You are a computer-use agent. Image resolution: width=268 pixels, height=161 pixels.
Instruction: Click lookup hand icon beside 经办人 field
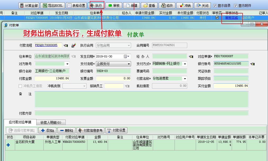[191, 56]
